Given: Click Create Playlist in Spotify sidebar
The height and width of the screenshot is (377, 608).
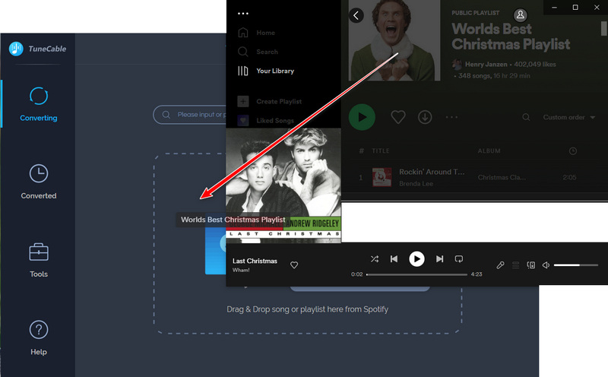Looking at the screenshot, I should (x=270, y=101).
